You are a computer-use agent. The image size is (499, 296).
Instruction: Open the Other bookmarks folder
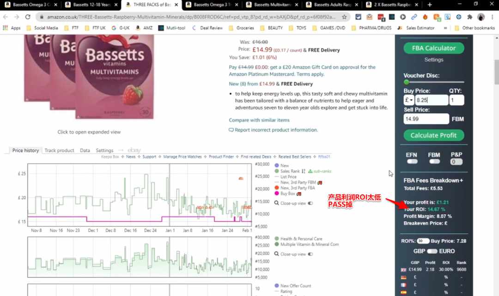point(475,28)
